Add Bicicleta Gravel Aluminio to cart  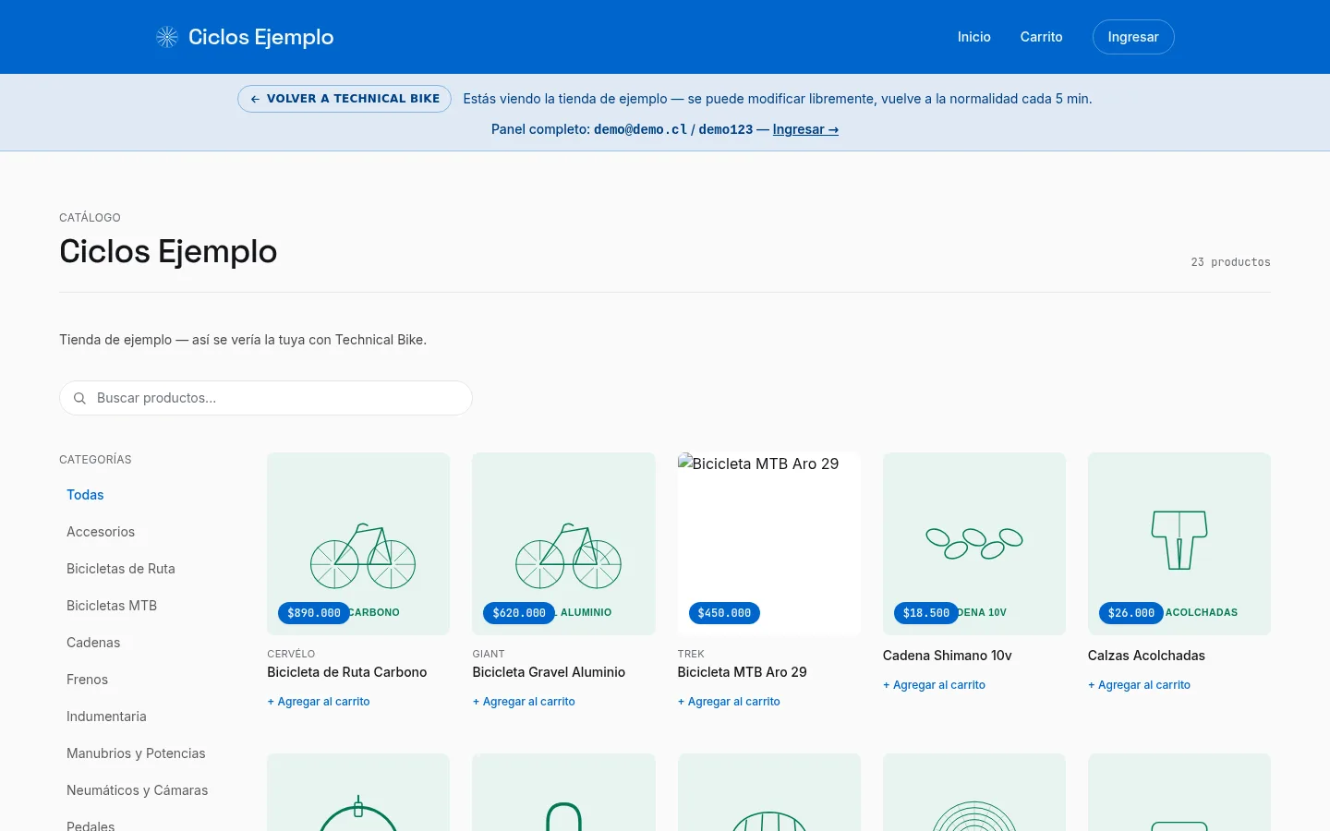524,702
